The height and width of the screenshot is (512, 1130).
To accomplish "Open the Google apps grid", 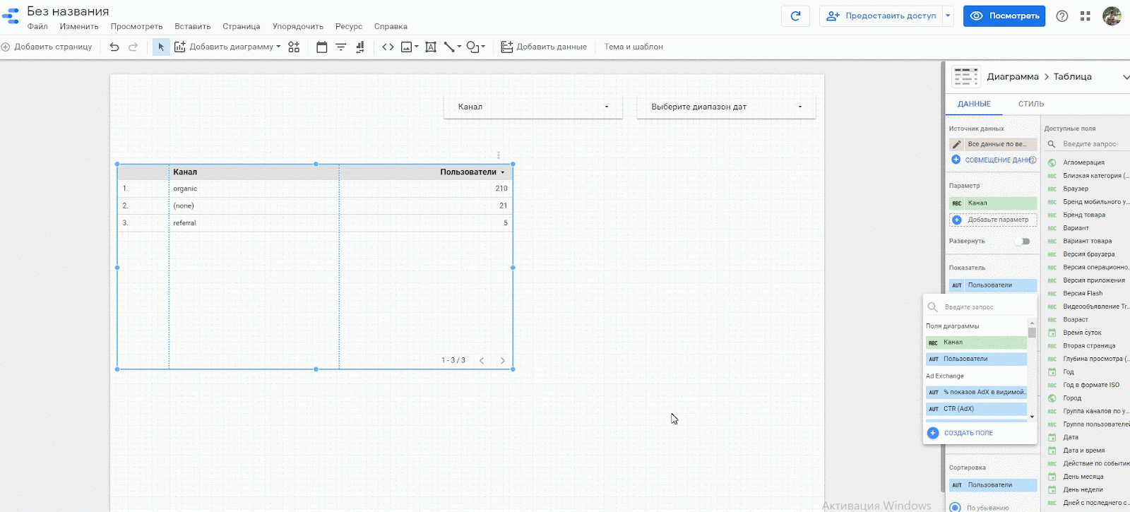I will (x=1086, y=16).
